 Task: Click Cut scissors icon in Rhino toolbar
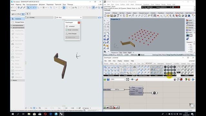coord(121,16)
